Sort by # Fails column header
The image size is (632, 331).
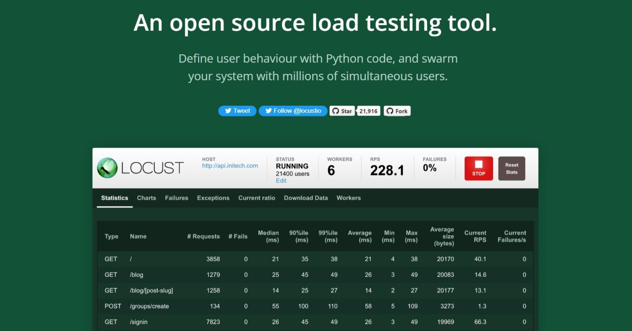(x=238, y=236)
